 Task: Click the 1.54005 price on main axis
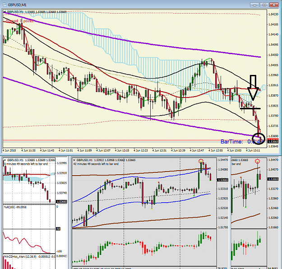click(273, 65)
